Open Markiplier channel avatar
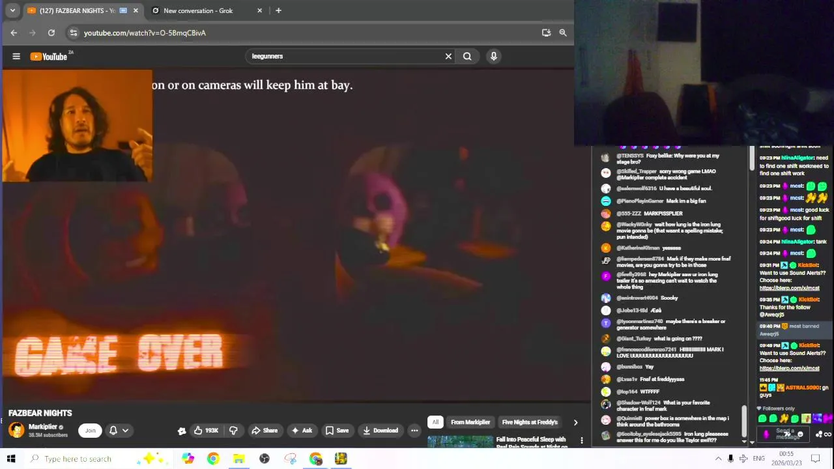 tap(16, 430)
